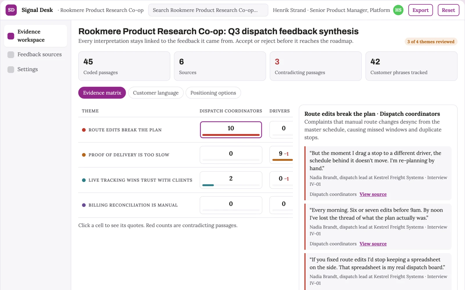Click the orange dot beside Proof of delivery theme
The image size is (465, 290).
pos(84,155)
